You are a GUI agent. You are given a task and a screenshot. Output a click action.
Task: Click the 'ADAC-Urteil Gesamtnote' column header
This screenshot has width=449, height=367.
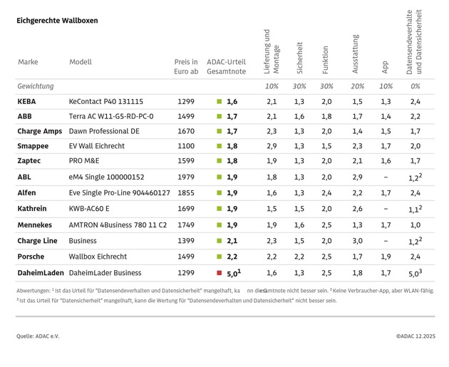tap(226, 67)
